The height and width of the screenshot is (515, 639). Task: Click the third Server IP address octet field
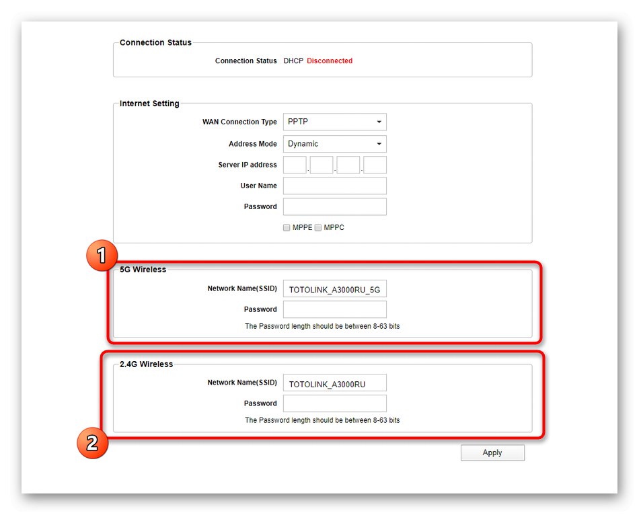[348, 165]
